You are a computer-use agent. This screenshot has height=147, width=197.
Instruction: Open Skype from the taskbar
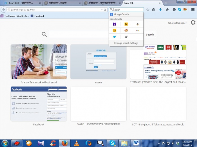point(112,143)
